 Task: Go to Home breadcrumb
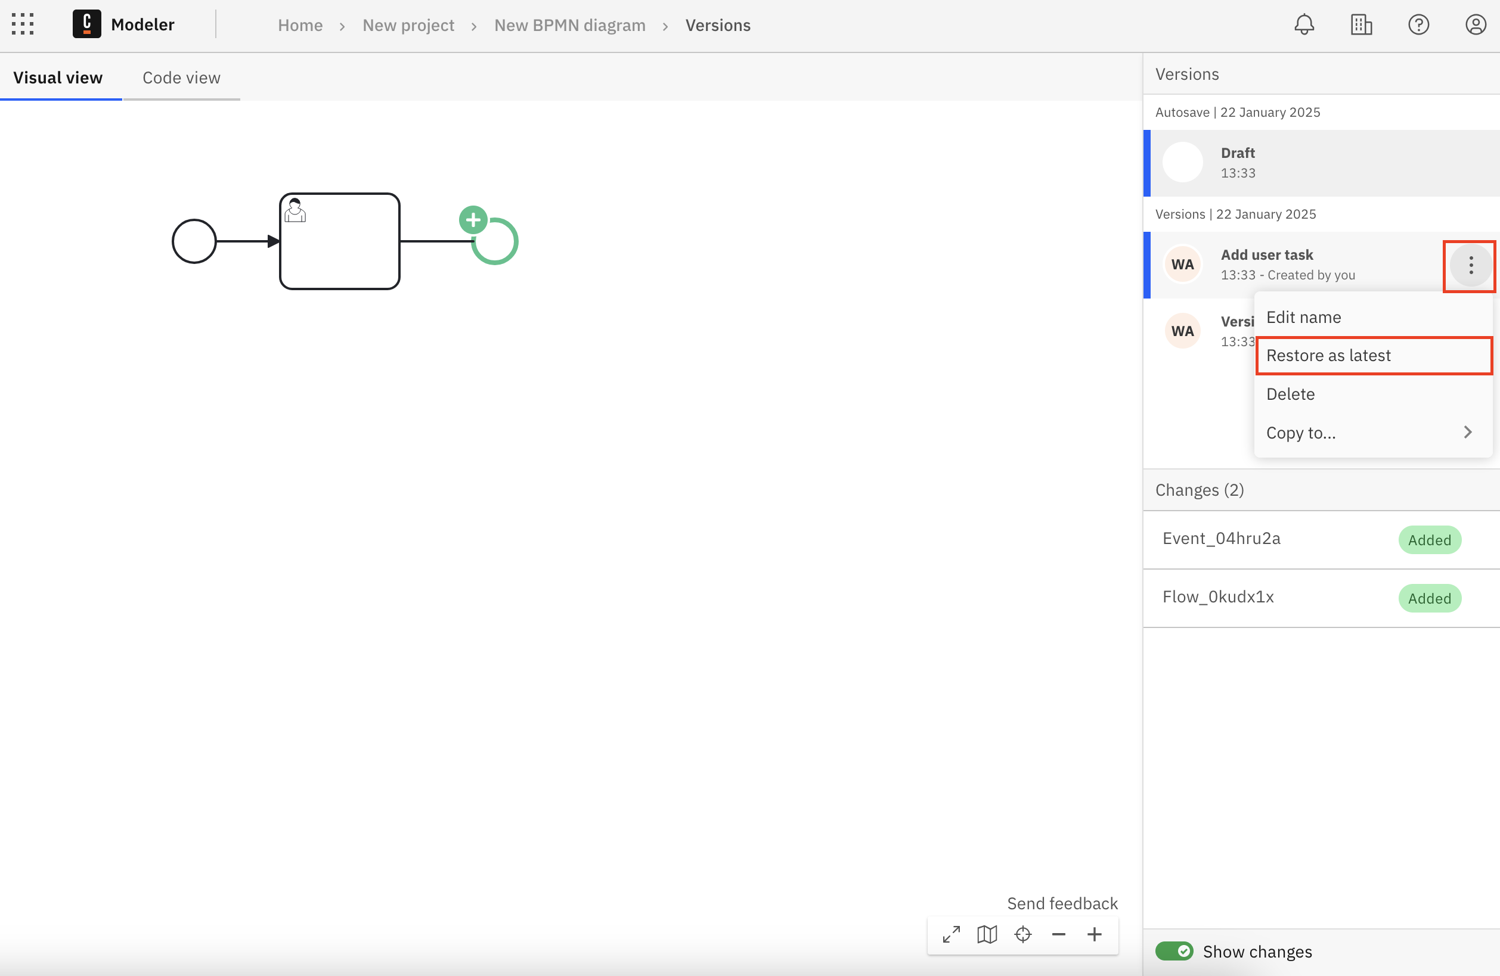(x=300, y=25)
